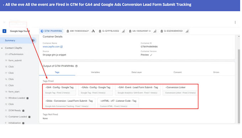242x138 pixels.
Task: Click the blue Tag Assistant badge icon
Action: click(4, 31)
